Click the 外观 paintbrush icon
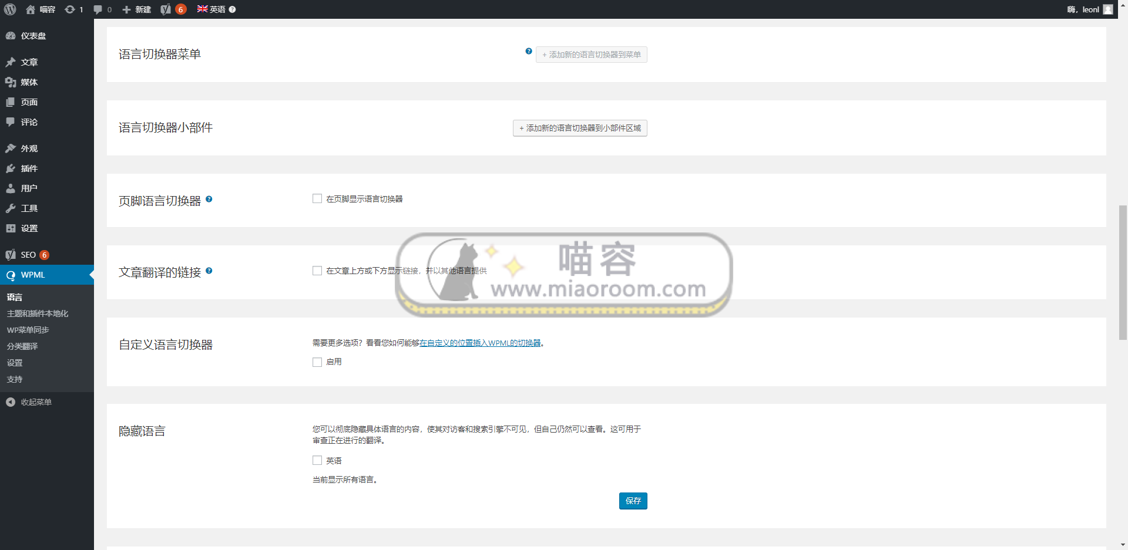Screen dimensions: 1128x550 pyautogui.click(x=11, y=149)
